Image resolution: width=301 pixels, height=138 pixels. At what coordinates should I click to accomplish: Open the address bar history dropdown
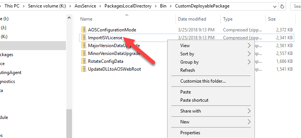click(x=275, y=6)
